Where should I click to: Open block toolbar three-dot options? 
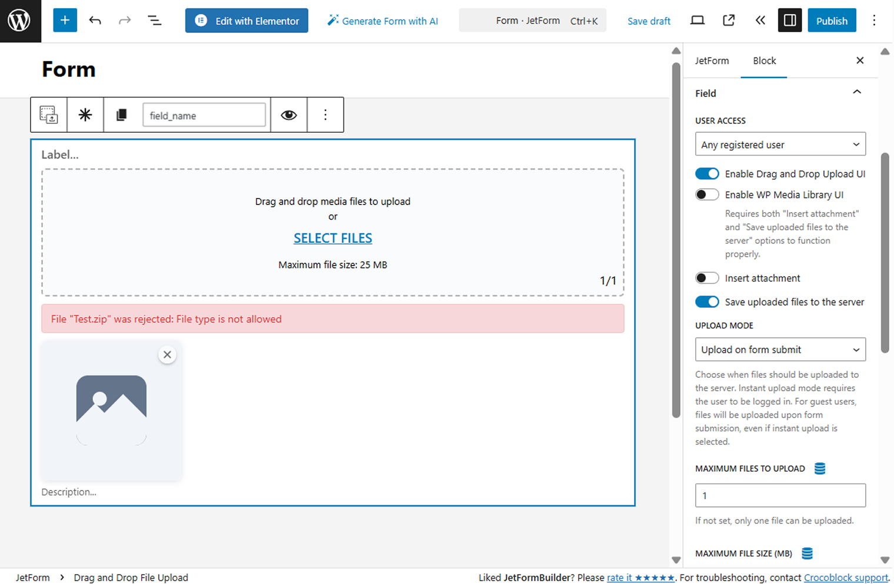click(x=325, y=115)
